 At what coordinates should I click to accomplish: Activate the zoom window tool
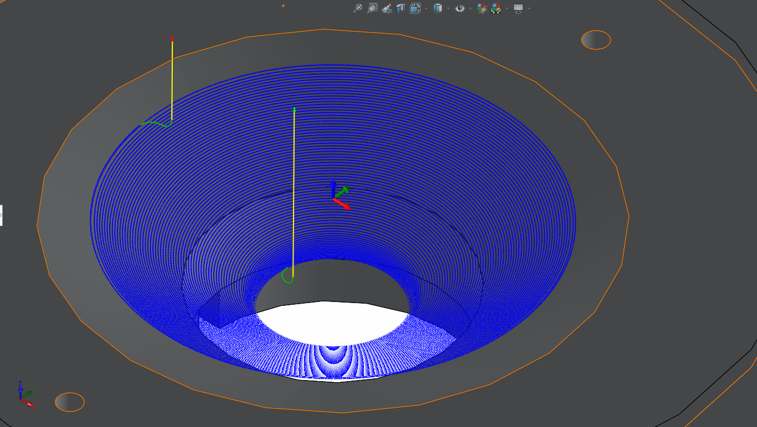(372, 8)
